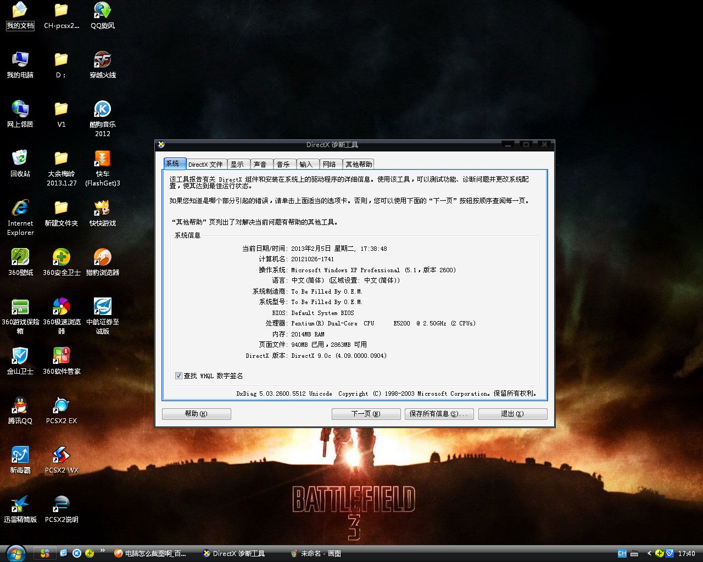Switch to DirectX 文件 tab
The image size is (703, 562).
pyautogui.click(x=206, y=164)
